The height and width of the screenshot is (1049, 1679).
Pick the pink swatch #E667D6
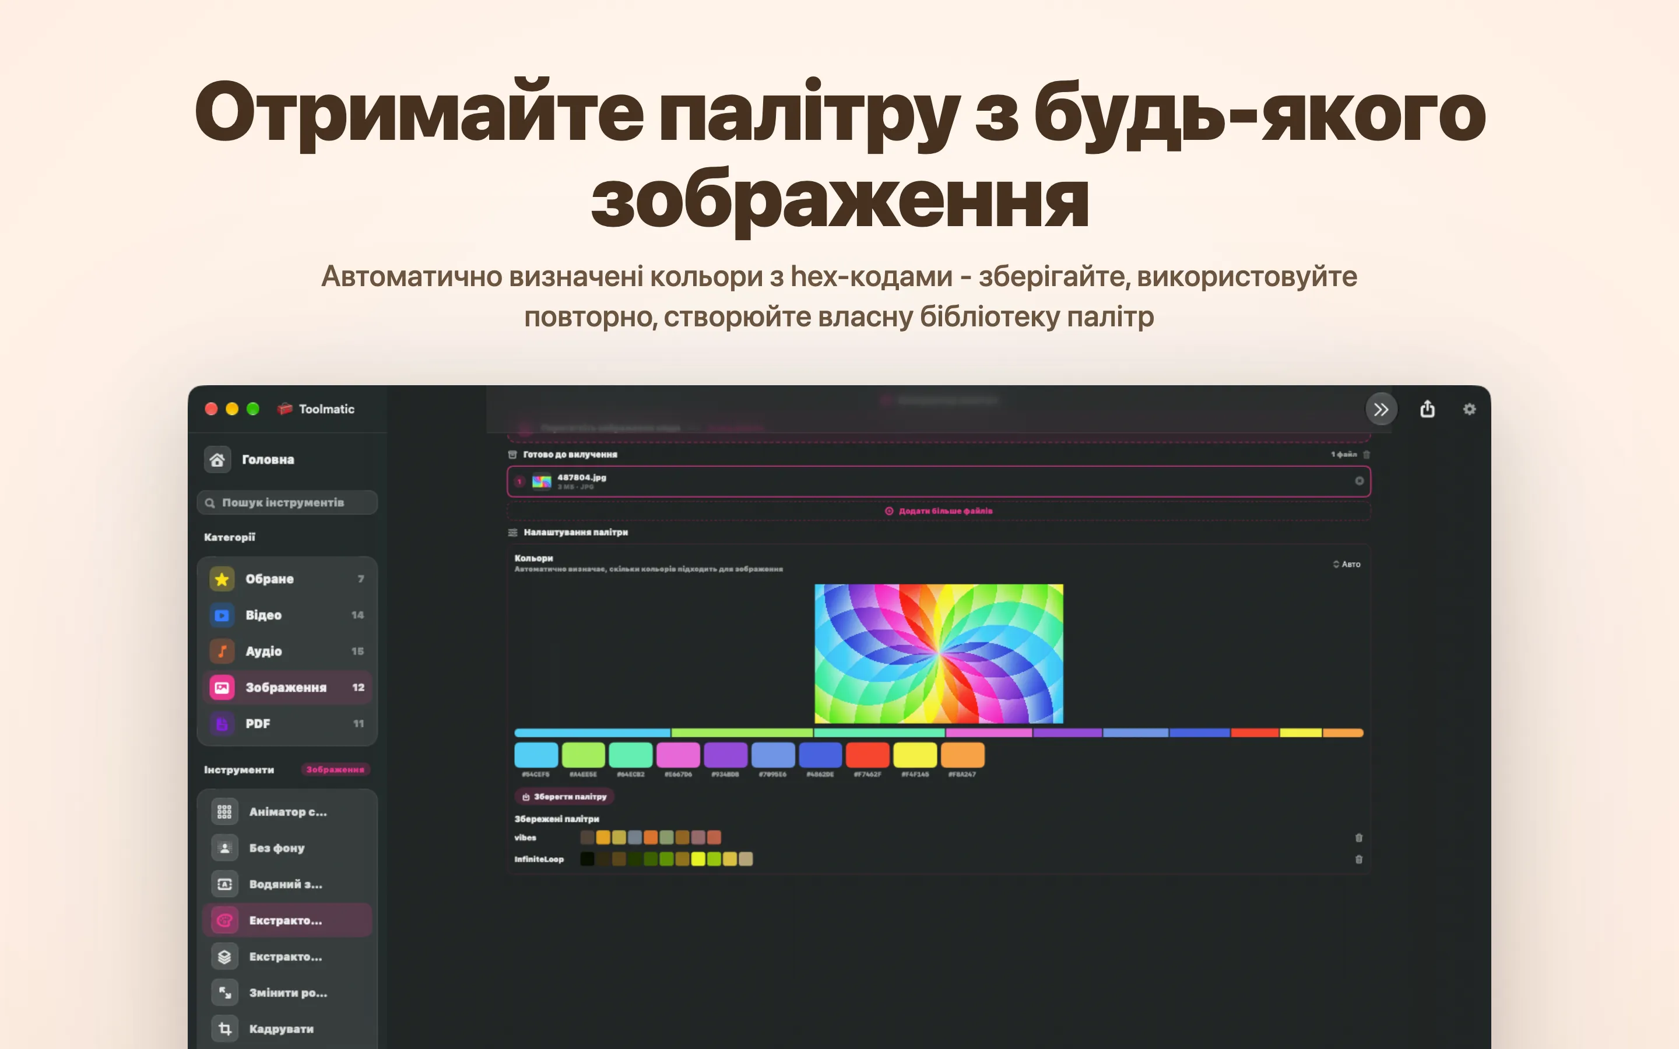pyautogui.click(x=678, y=755)
